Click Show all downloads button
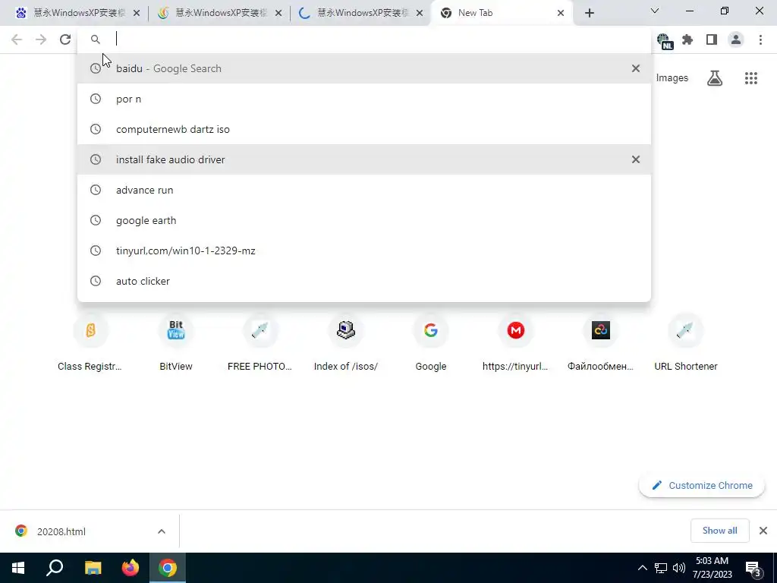Image resolution: width=777 pixels, height=583 pixels. pos(719,531)
